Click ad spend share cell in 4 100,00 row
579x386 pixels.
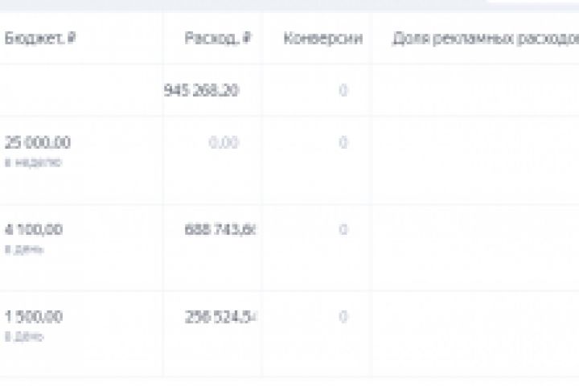click(474, 246)
